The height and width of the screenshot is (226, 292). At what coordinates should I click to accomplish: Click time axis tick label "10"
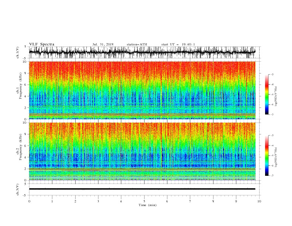pos(259,201)
